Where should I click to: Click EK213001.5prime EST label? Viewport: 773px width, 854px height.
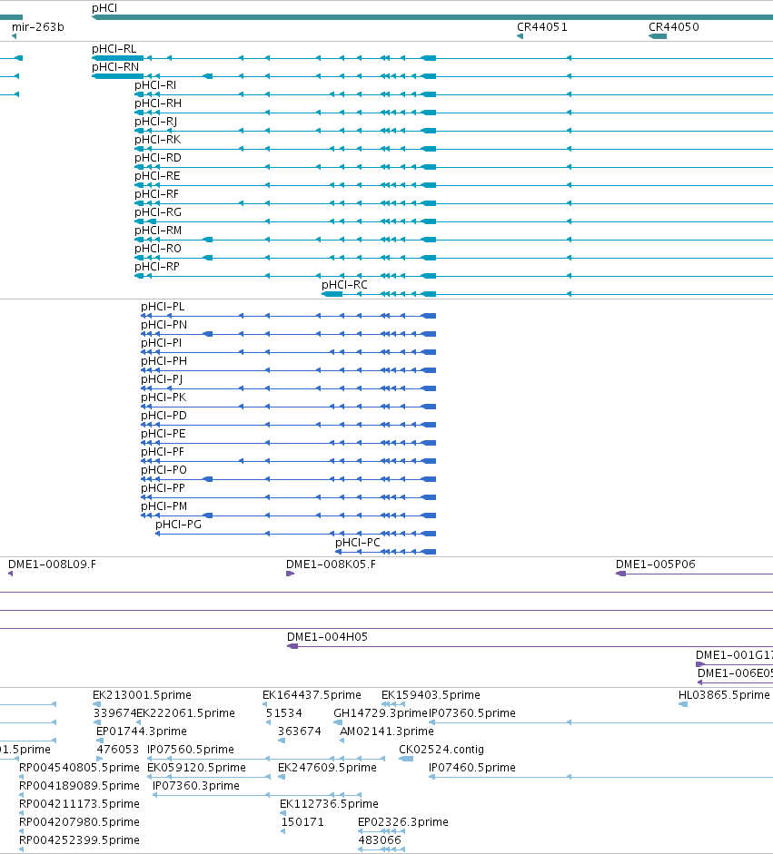point(142,695)
